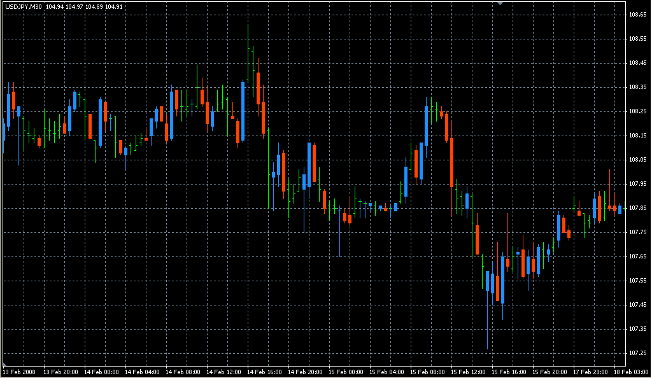Select the 107.45 price axis label

[x=637, y=304]
